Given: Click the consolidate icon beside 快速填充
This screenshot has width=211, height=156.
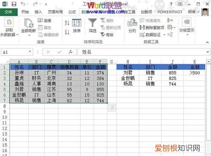Looking at the screenshot, I should [x=170, y=20].
